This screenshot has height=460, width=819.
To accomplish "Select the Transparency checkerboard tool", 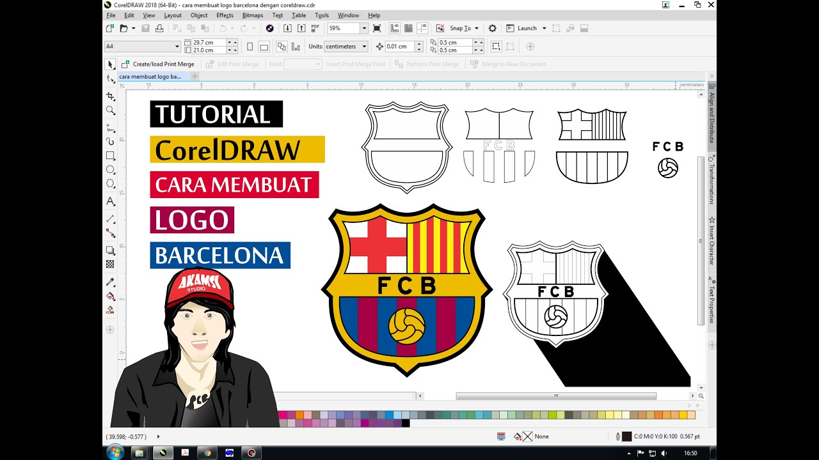I will [x=110, y=264].
